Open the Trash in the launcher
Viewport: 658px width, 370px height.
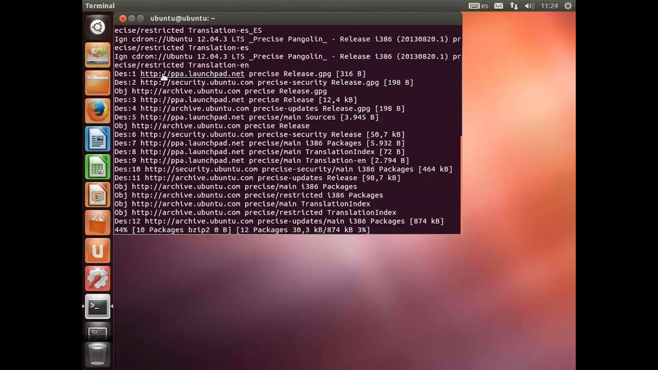(x=98, y=355)
